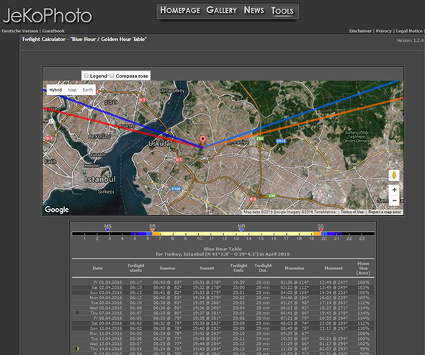
Task: Open the Privacy link
Action: 383,31
